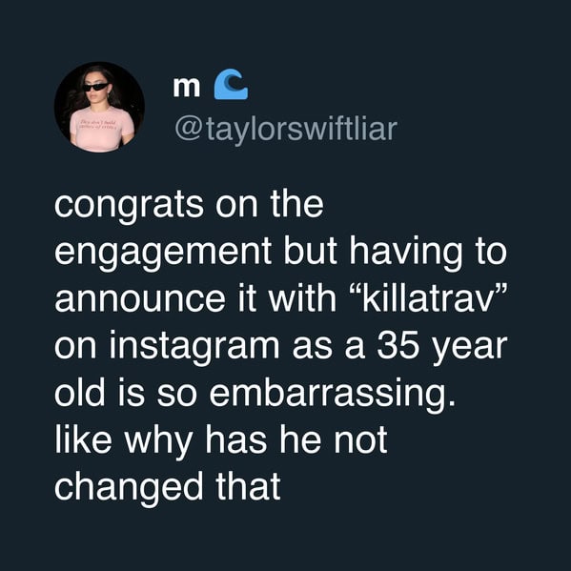Click the word "congrats" in tweet
The width and height of the screenshot is (571, 571).
click(x=129, y=206)
